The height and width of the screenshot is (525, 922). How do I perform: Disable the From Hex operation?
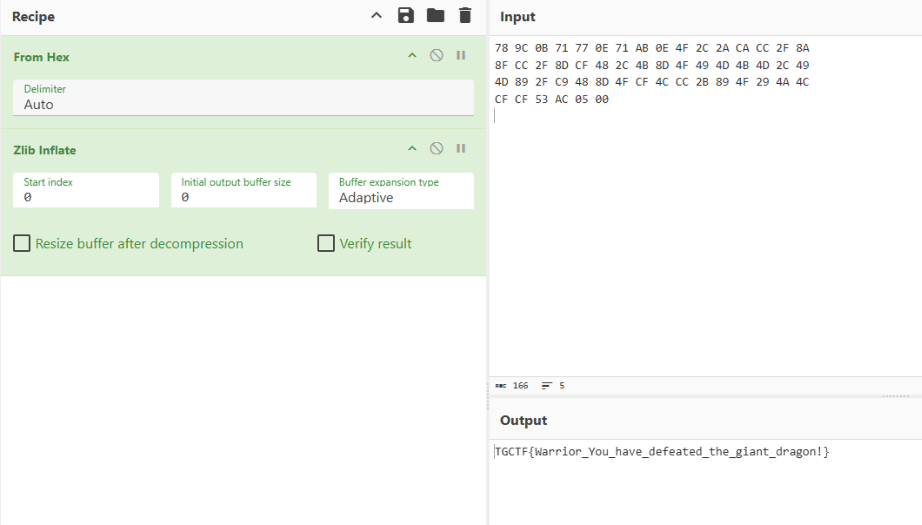tap(436, 56)
